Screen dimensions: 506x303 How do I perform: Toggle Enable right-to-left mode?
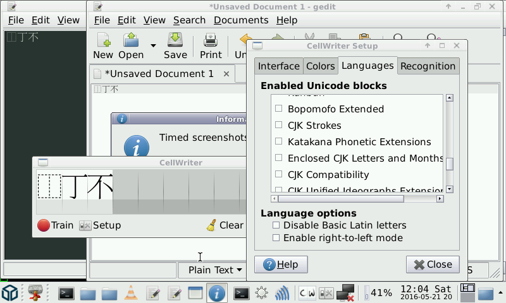pyautogui.click(x=276, y=238)
